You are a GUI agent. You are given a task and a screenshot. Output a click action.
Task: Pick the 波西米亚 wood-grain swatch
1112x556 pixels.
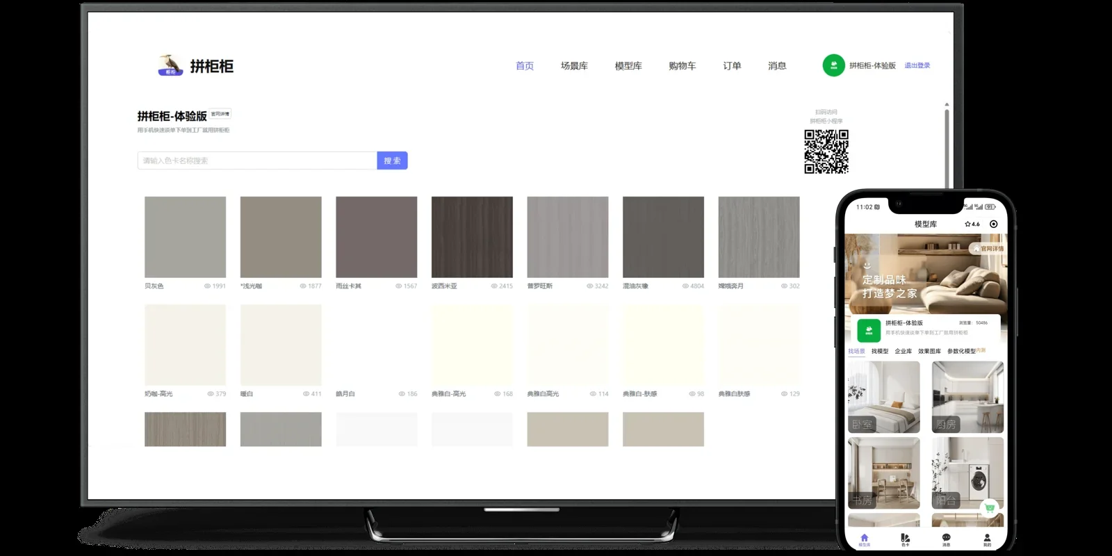click(472, 237)
